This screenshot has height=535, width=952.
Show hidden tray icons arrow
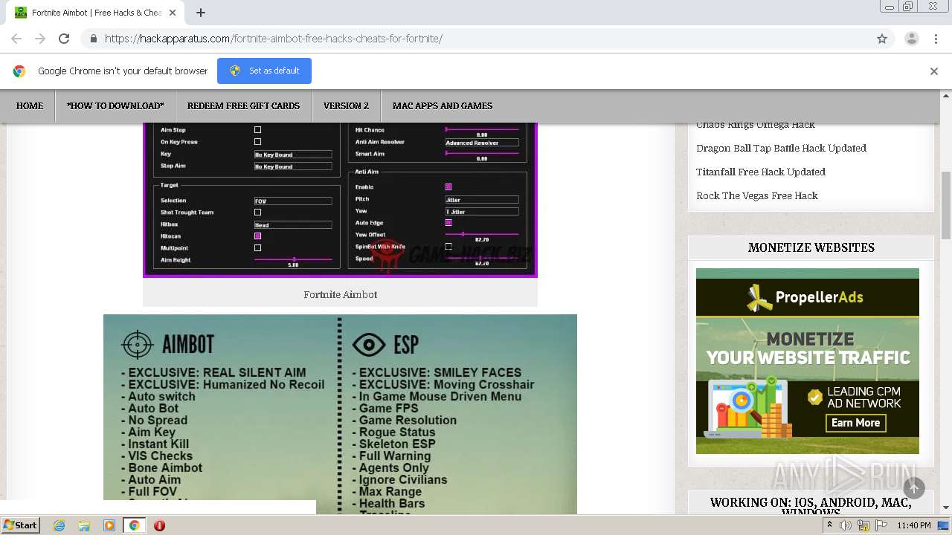[829, 525]
